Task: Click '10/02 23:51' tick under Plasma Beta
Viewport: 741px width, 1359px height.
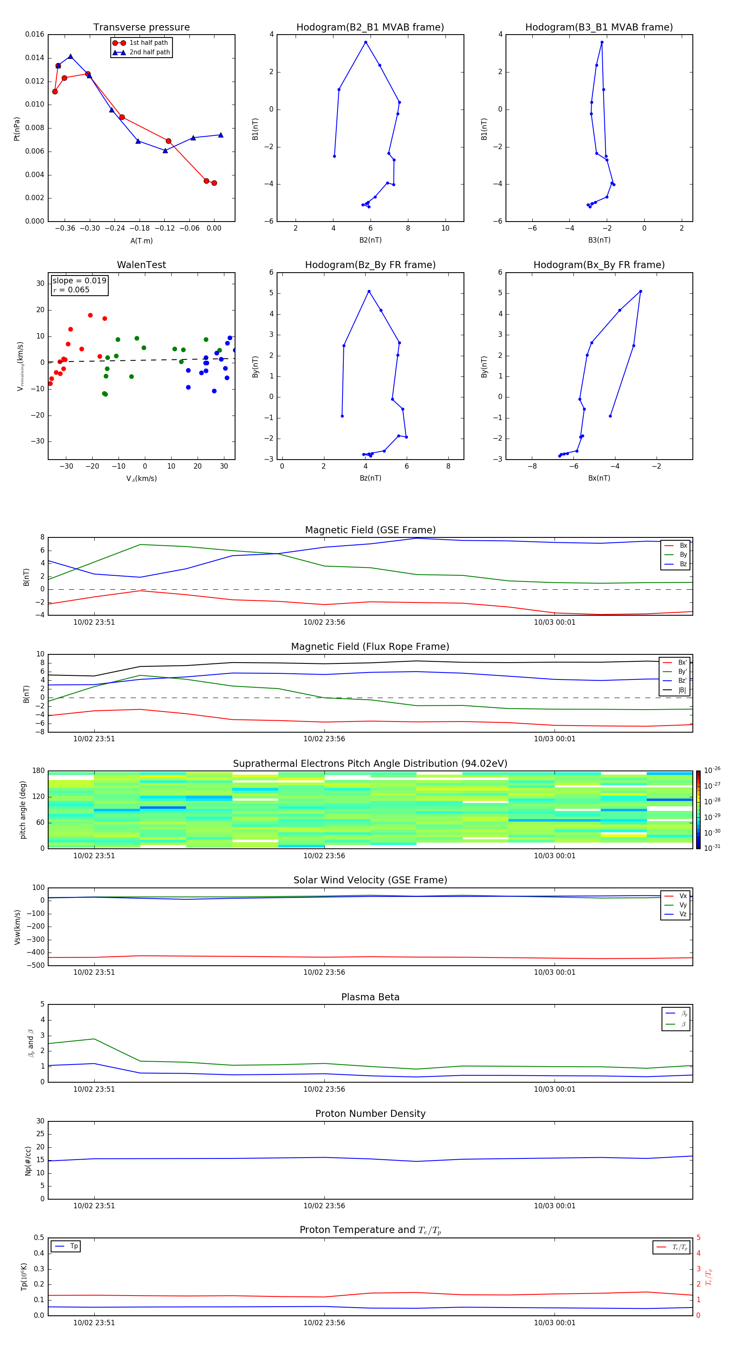Action: (94, 1089)
